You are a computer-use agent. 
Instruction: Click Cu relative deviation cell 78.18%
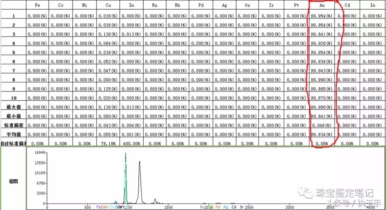click(x=108, y=144)
